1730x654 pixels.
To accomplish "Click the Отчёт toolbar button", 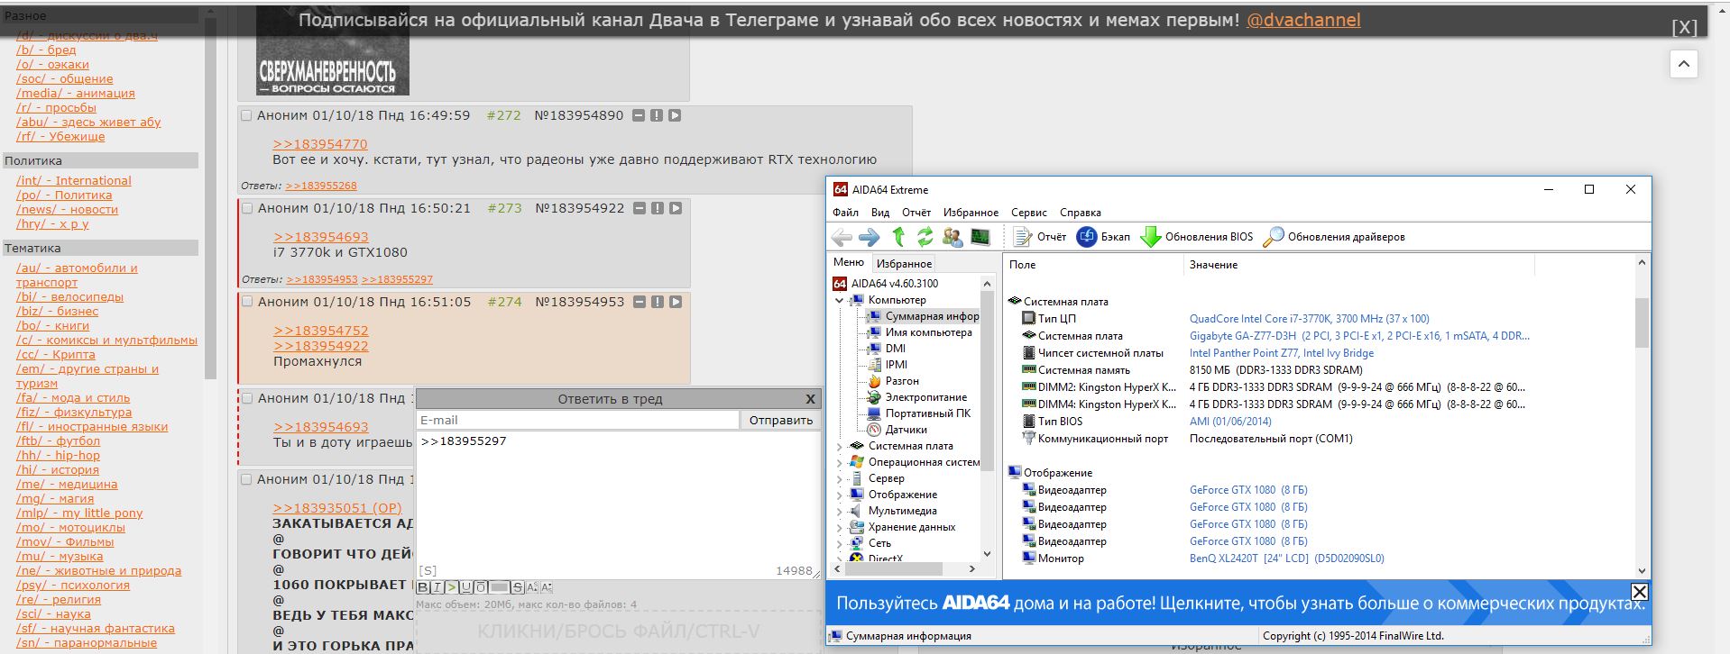I will coord(1039,237).
